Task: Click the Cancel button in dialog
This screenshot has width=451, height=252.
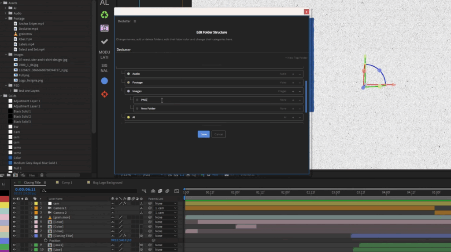Action: pyautogui.click(x=219, y=134)
